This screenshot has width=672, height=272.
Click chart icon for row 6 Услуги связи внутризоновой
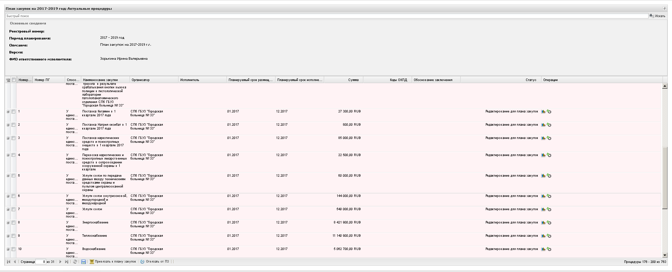(x=543, y=196)
